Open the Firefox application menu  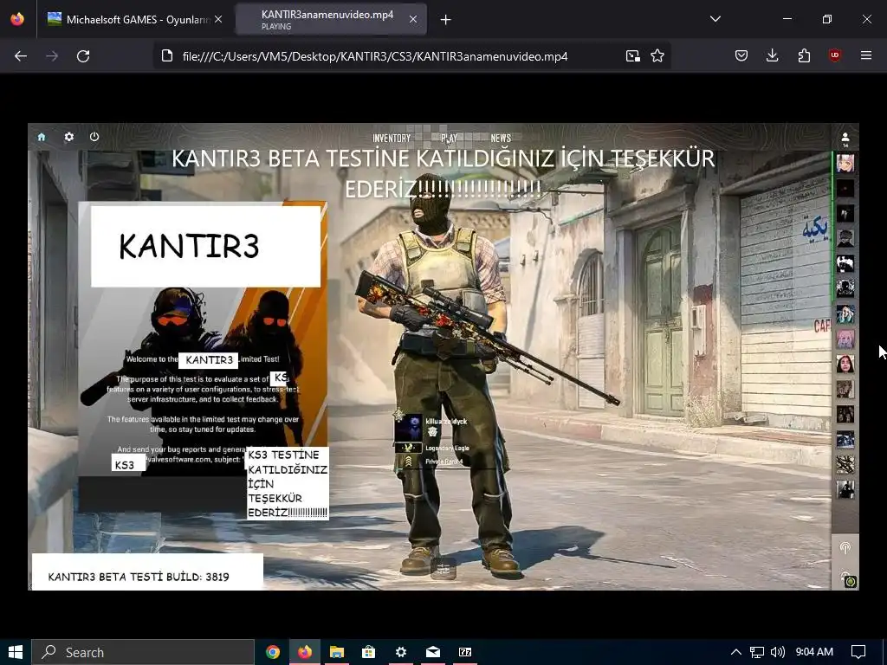pyautogui.click(x=866, y=55)
